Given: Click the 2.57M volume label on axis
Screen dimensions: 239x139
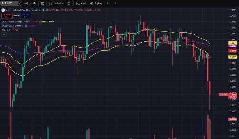Looking at the screenshot, I should click(x=233, y=119).
